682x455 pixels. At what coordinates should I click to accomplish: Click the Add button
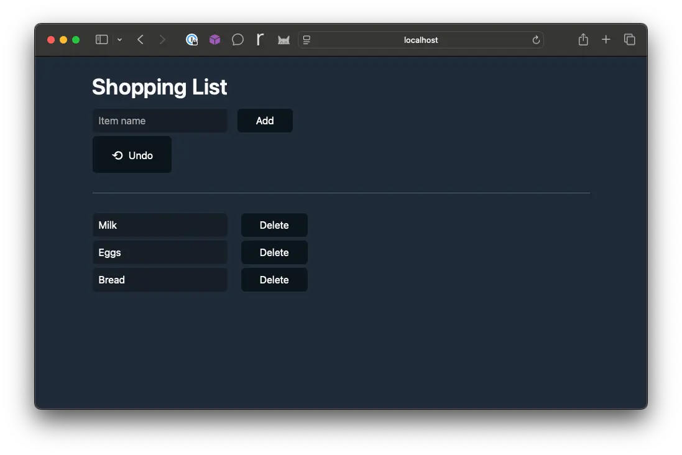coord(265,121)
